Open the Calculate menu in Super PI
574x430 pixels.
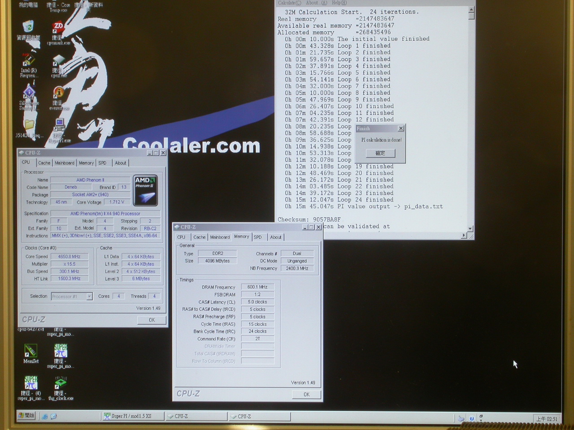pos(289,3)
